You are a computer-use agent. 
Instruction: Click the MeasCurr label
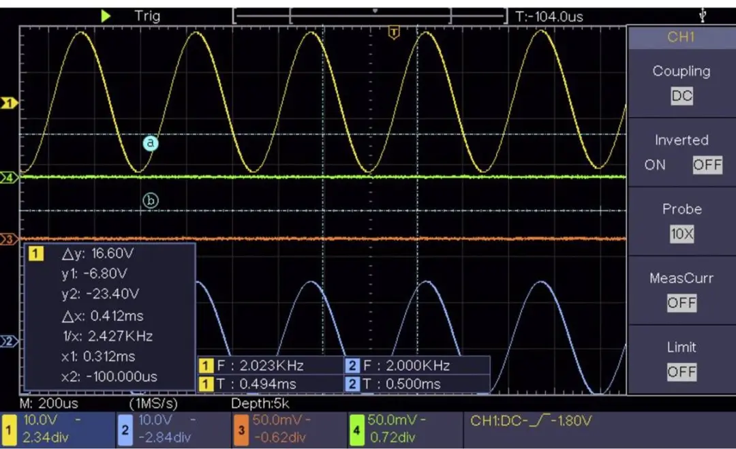point(681,278)
